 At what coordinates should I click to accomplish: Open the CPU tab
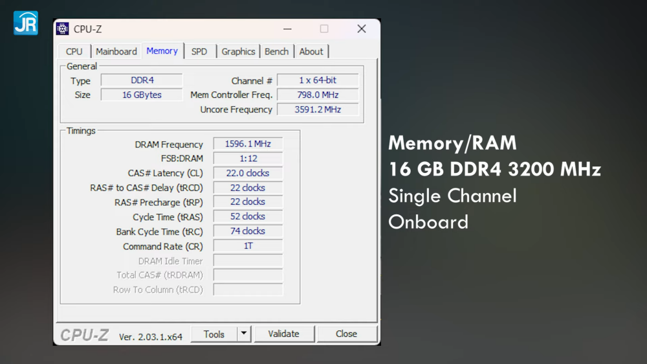coord(74,51)
